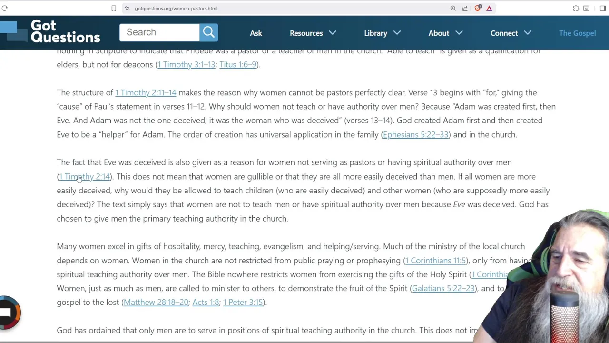Reload the page with the refresh icon
This screenshot has height=343, width=609.
point(5,8)
